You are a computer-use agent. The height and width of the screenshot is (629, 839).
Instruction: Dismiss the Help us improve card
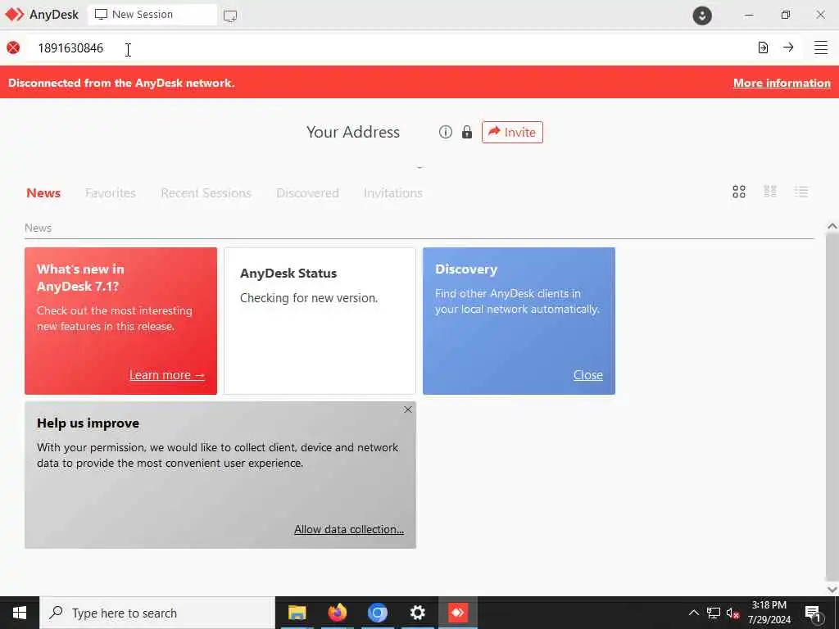pos(408,410)
